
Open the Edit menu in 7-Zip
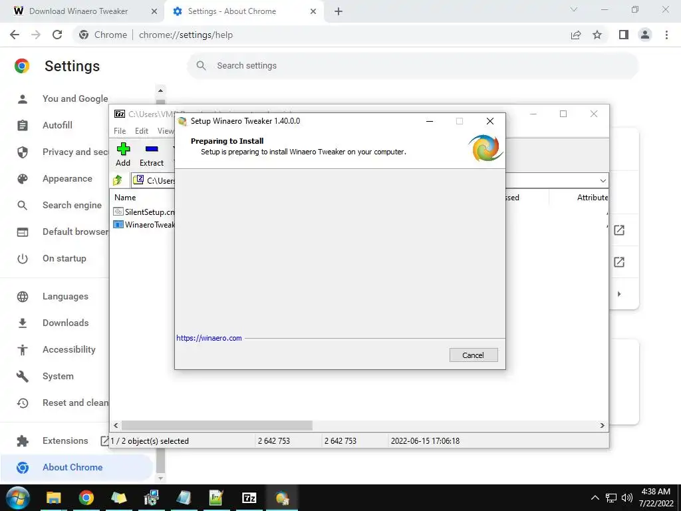(142, 131)
